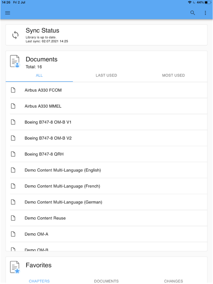Open Demo Content Multi-Language (French)
The height and width of the screenshot is (284, 213).
108,186
